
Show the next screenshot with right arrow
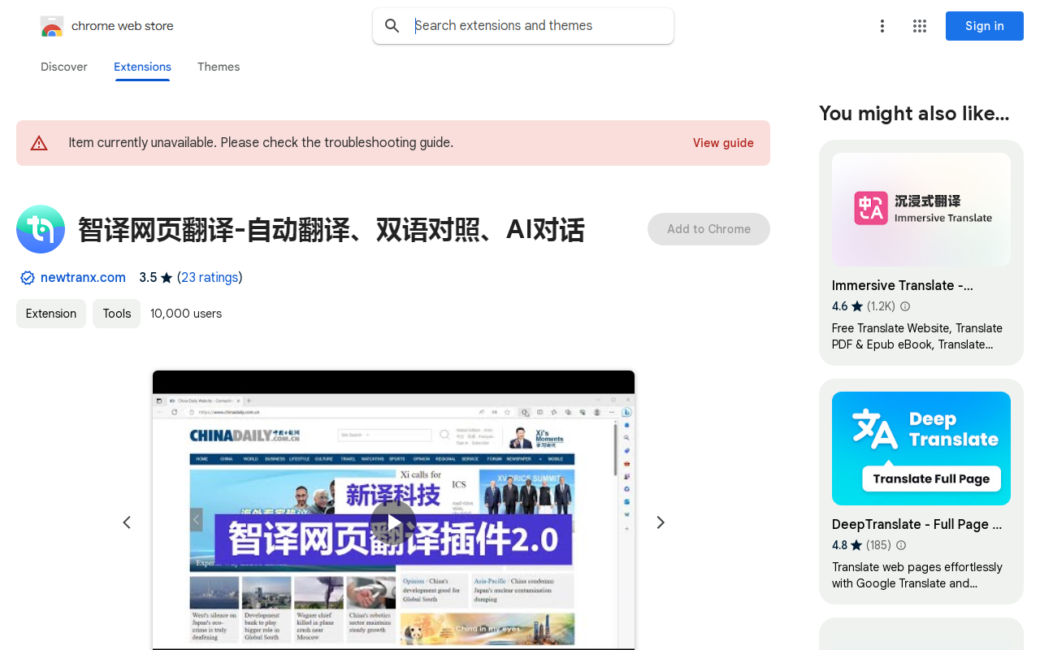661,522
